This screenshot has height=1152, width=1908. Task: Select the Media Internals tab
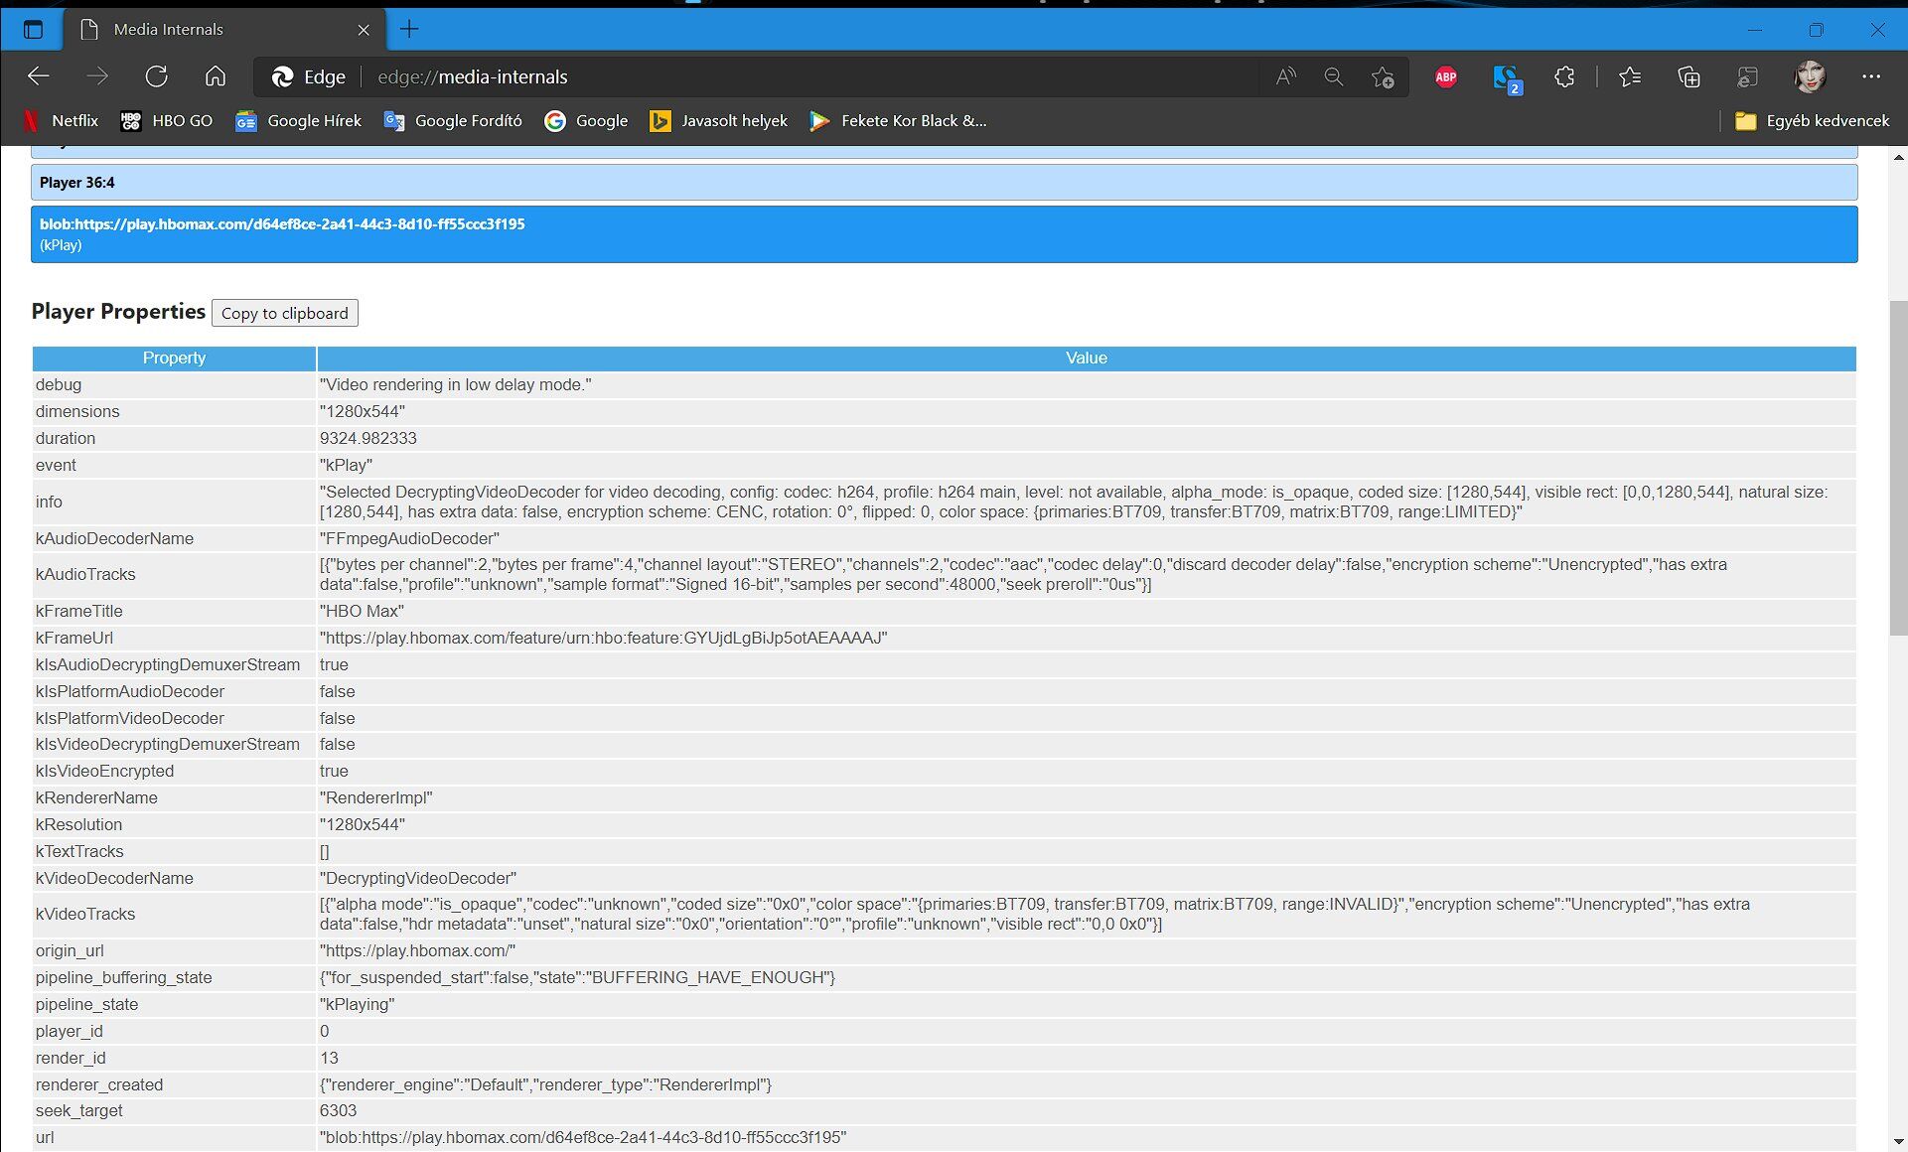[226, 29]
